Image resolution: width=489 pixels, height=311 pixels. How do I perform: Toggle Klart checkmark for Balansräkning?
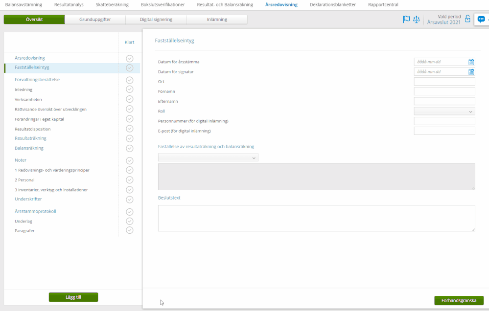tap(130, 148)
